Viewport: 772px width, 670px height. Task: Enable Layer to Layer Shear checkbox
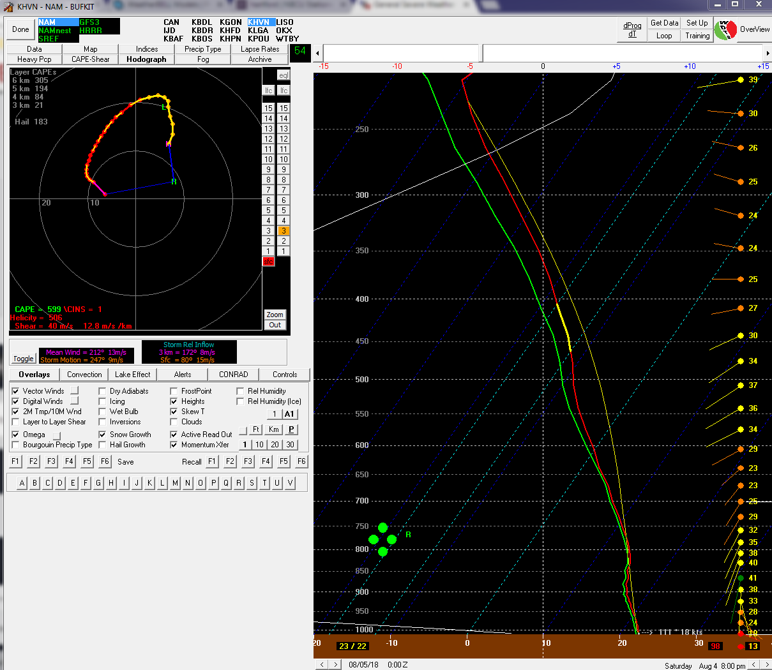tap(15, 422)
